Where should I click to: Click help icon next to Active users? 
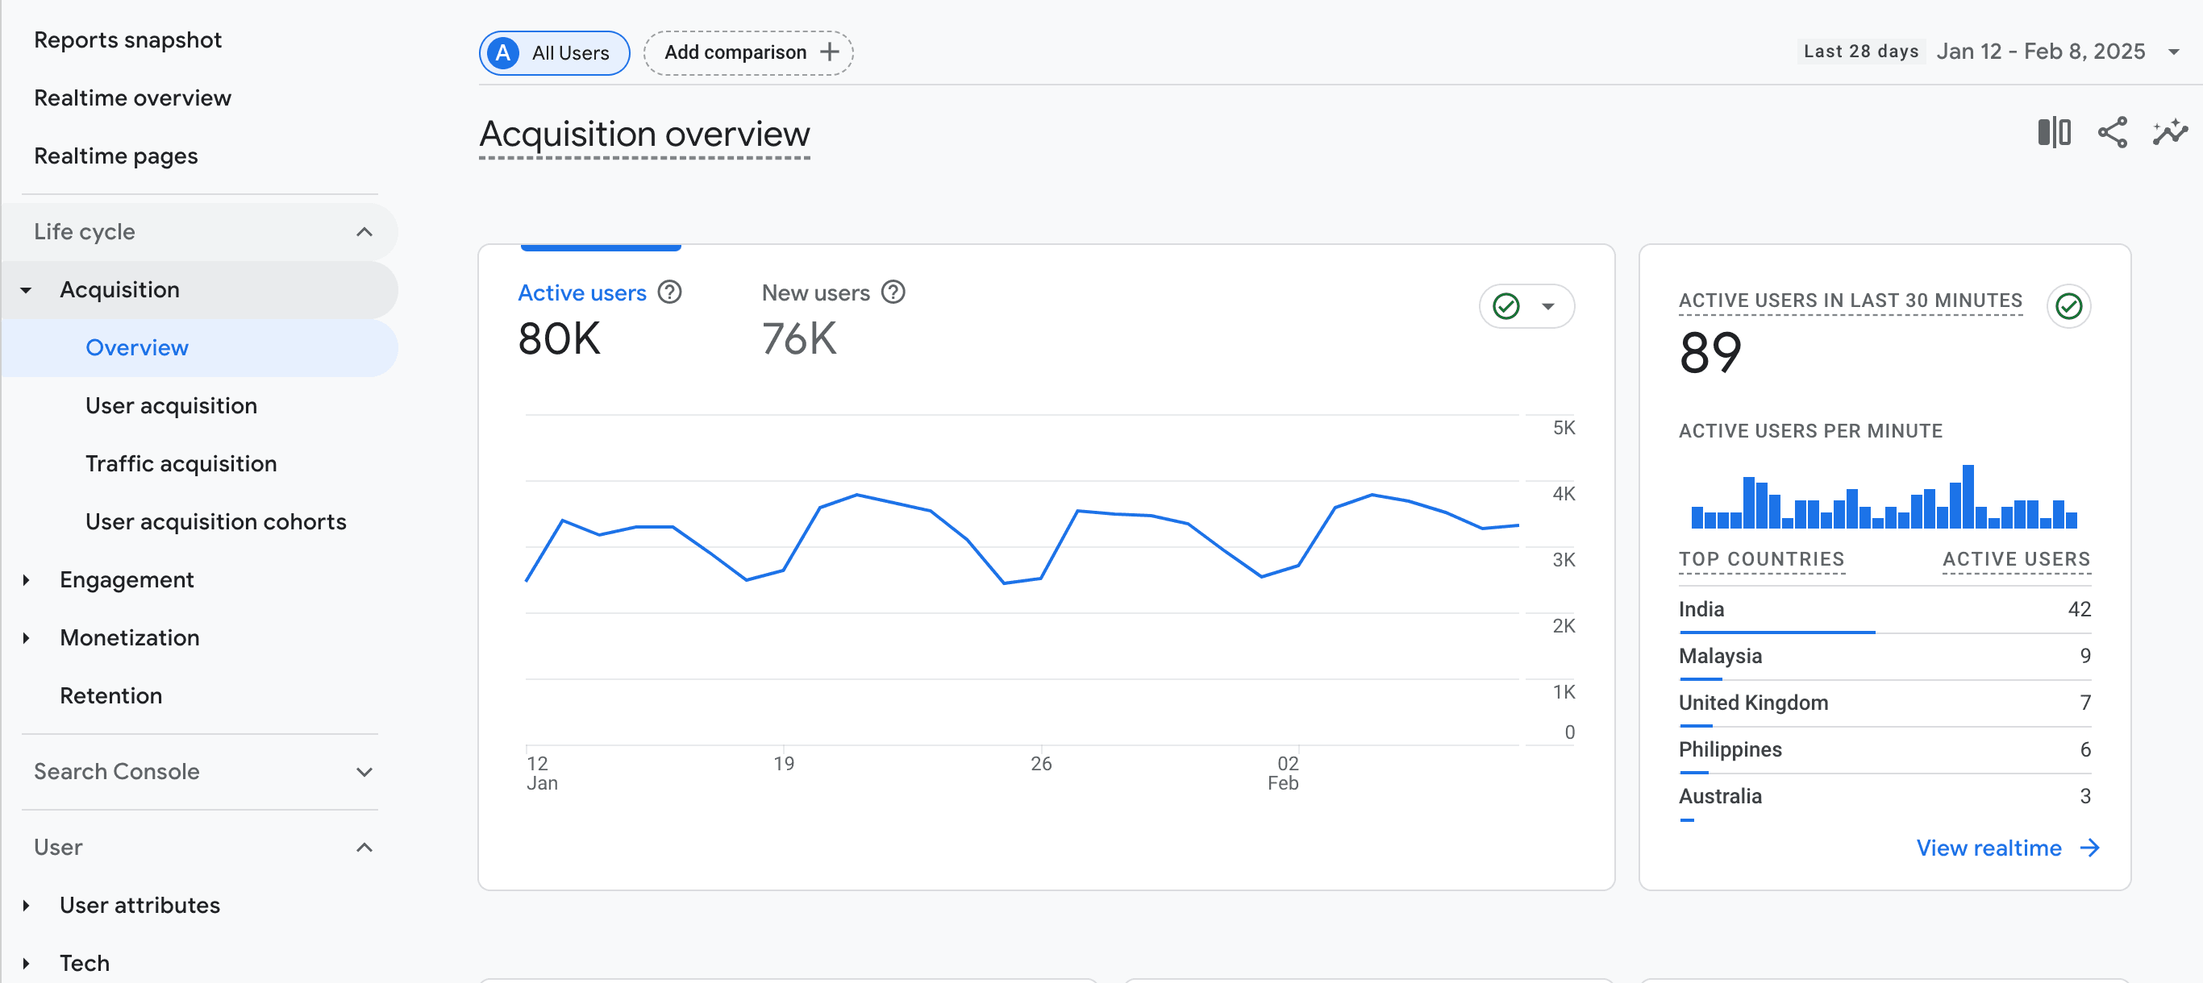point(669,292)
